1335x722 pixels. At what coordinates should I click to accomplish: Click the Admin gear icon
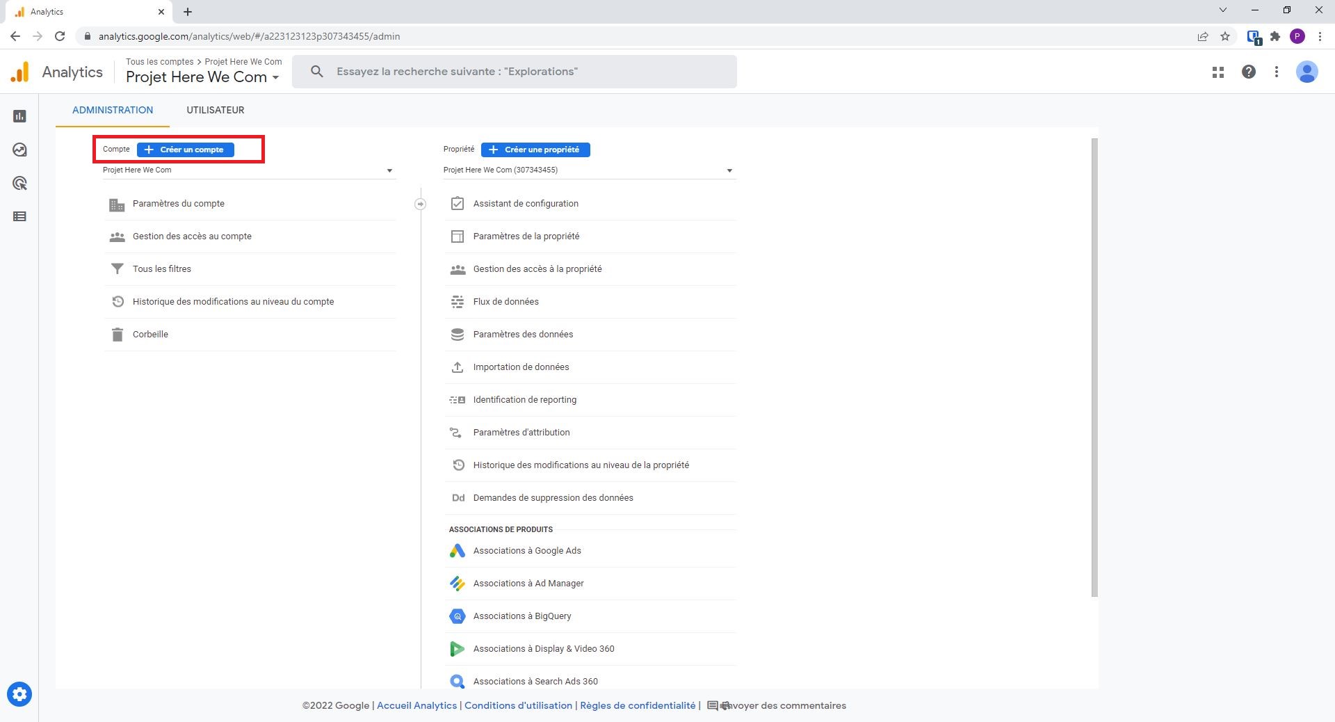(19, 694)
